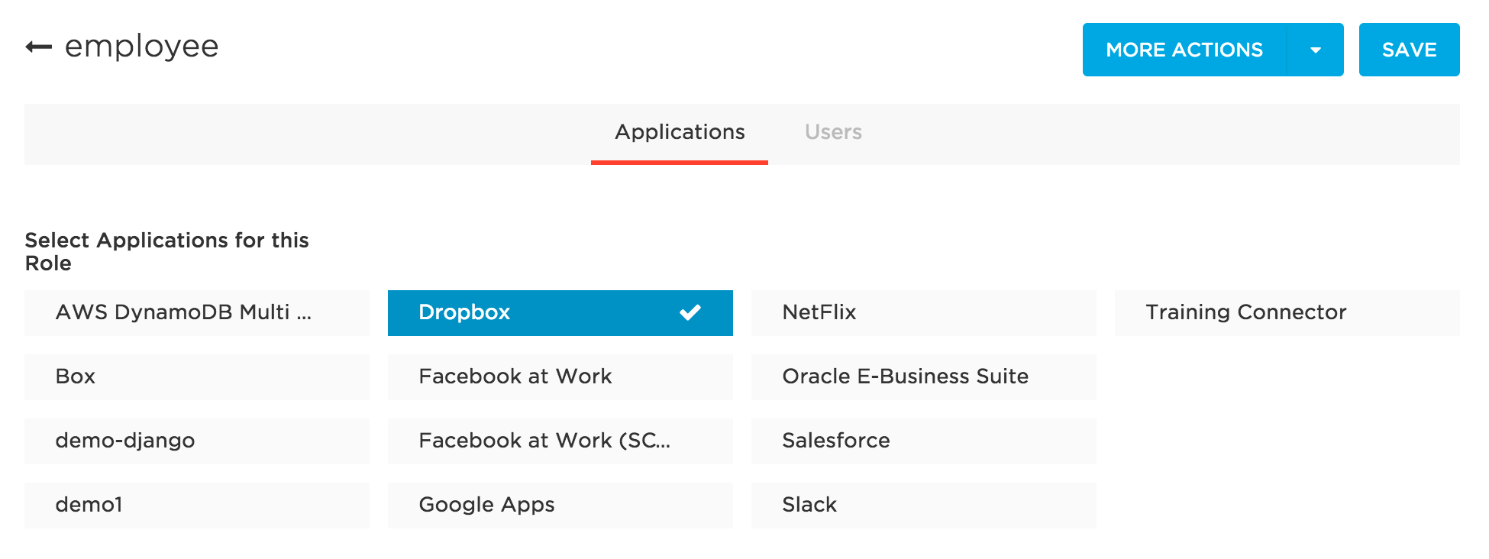Viewport: 1489px width, 559px height.
Task: Select Facebook at Work (SC... application
Action: tap(560, 441)
